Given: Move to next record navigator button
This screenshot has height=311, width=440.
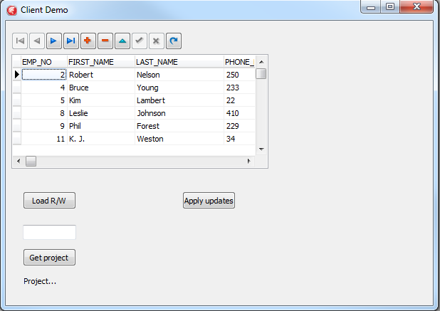Looking at the screenshot, I should coord(54,41).
